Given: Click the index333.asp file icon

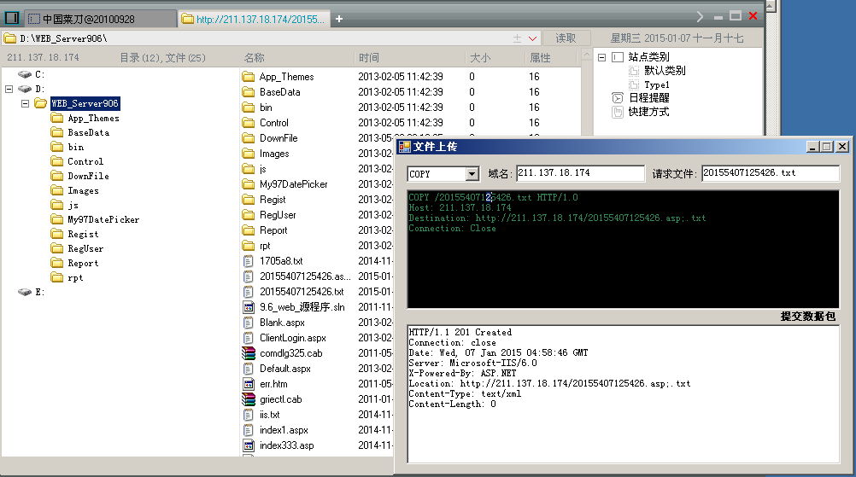Looking at the screenshot, I should pos(249,445).
